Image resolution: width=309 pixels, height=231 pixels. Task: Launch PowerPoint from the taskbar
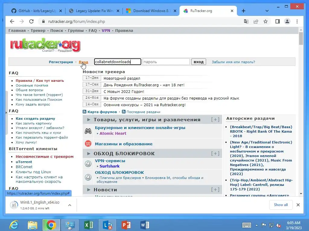click(126, 225)
